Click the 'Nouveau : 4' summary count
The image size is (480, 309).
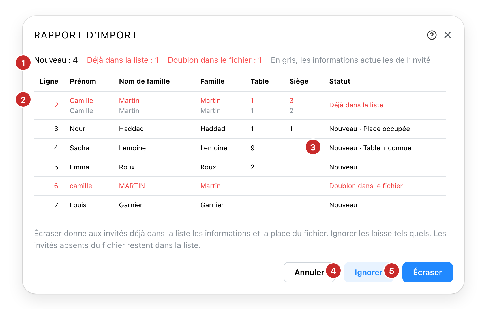pyautogui.click(x=56, y=60)
